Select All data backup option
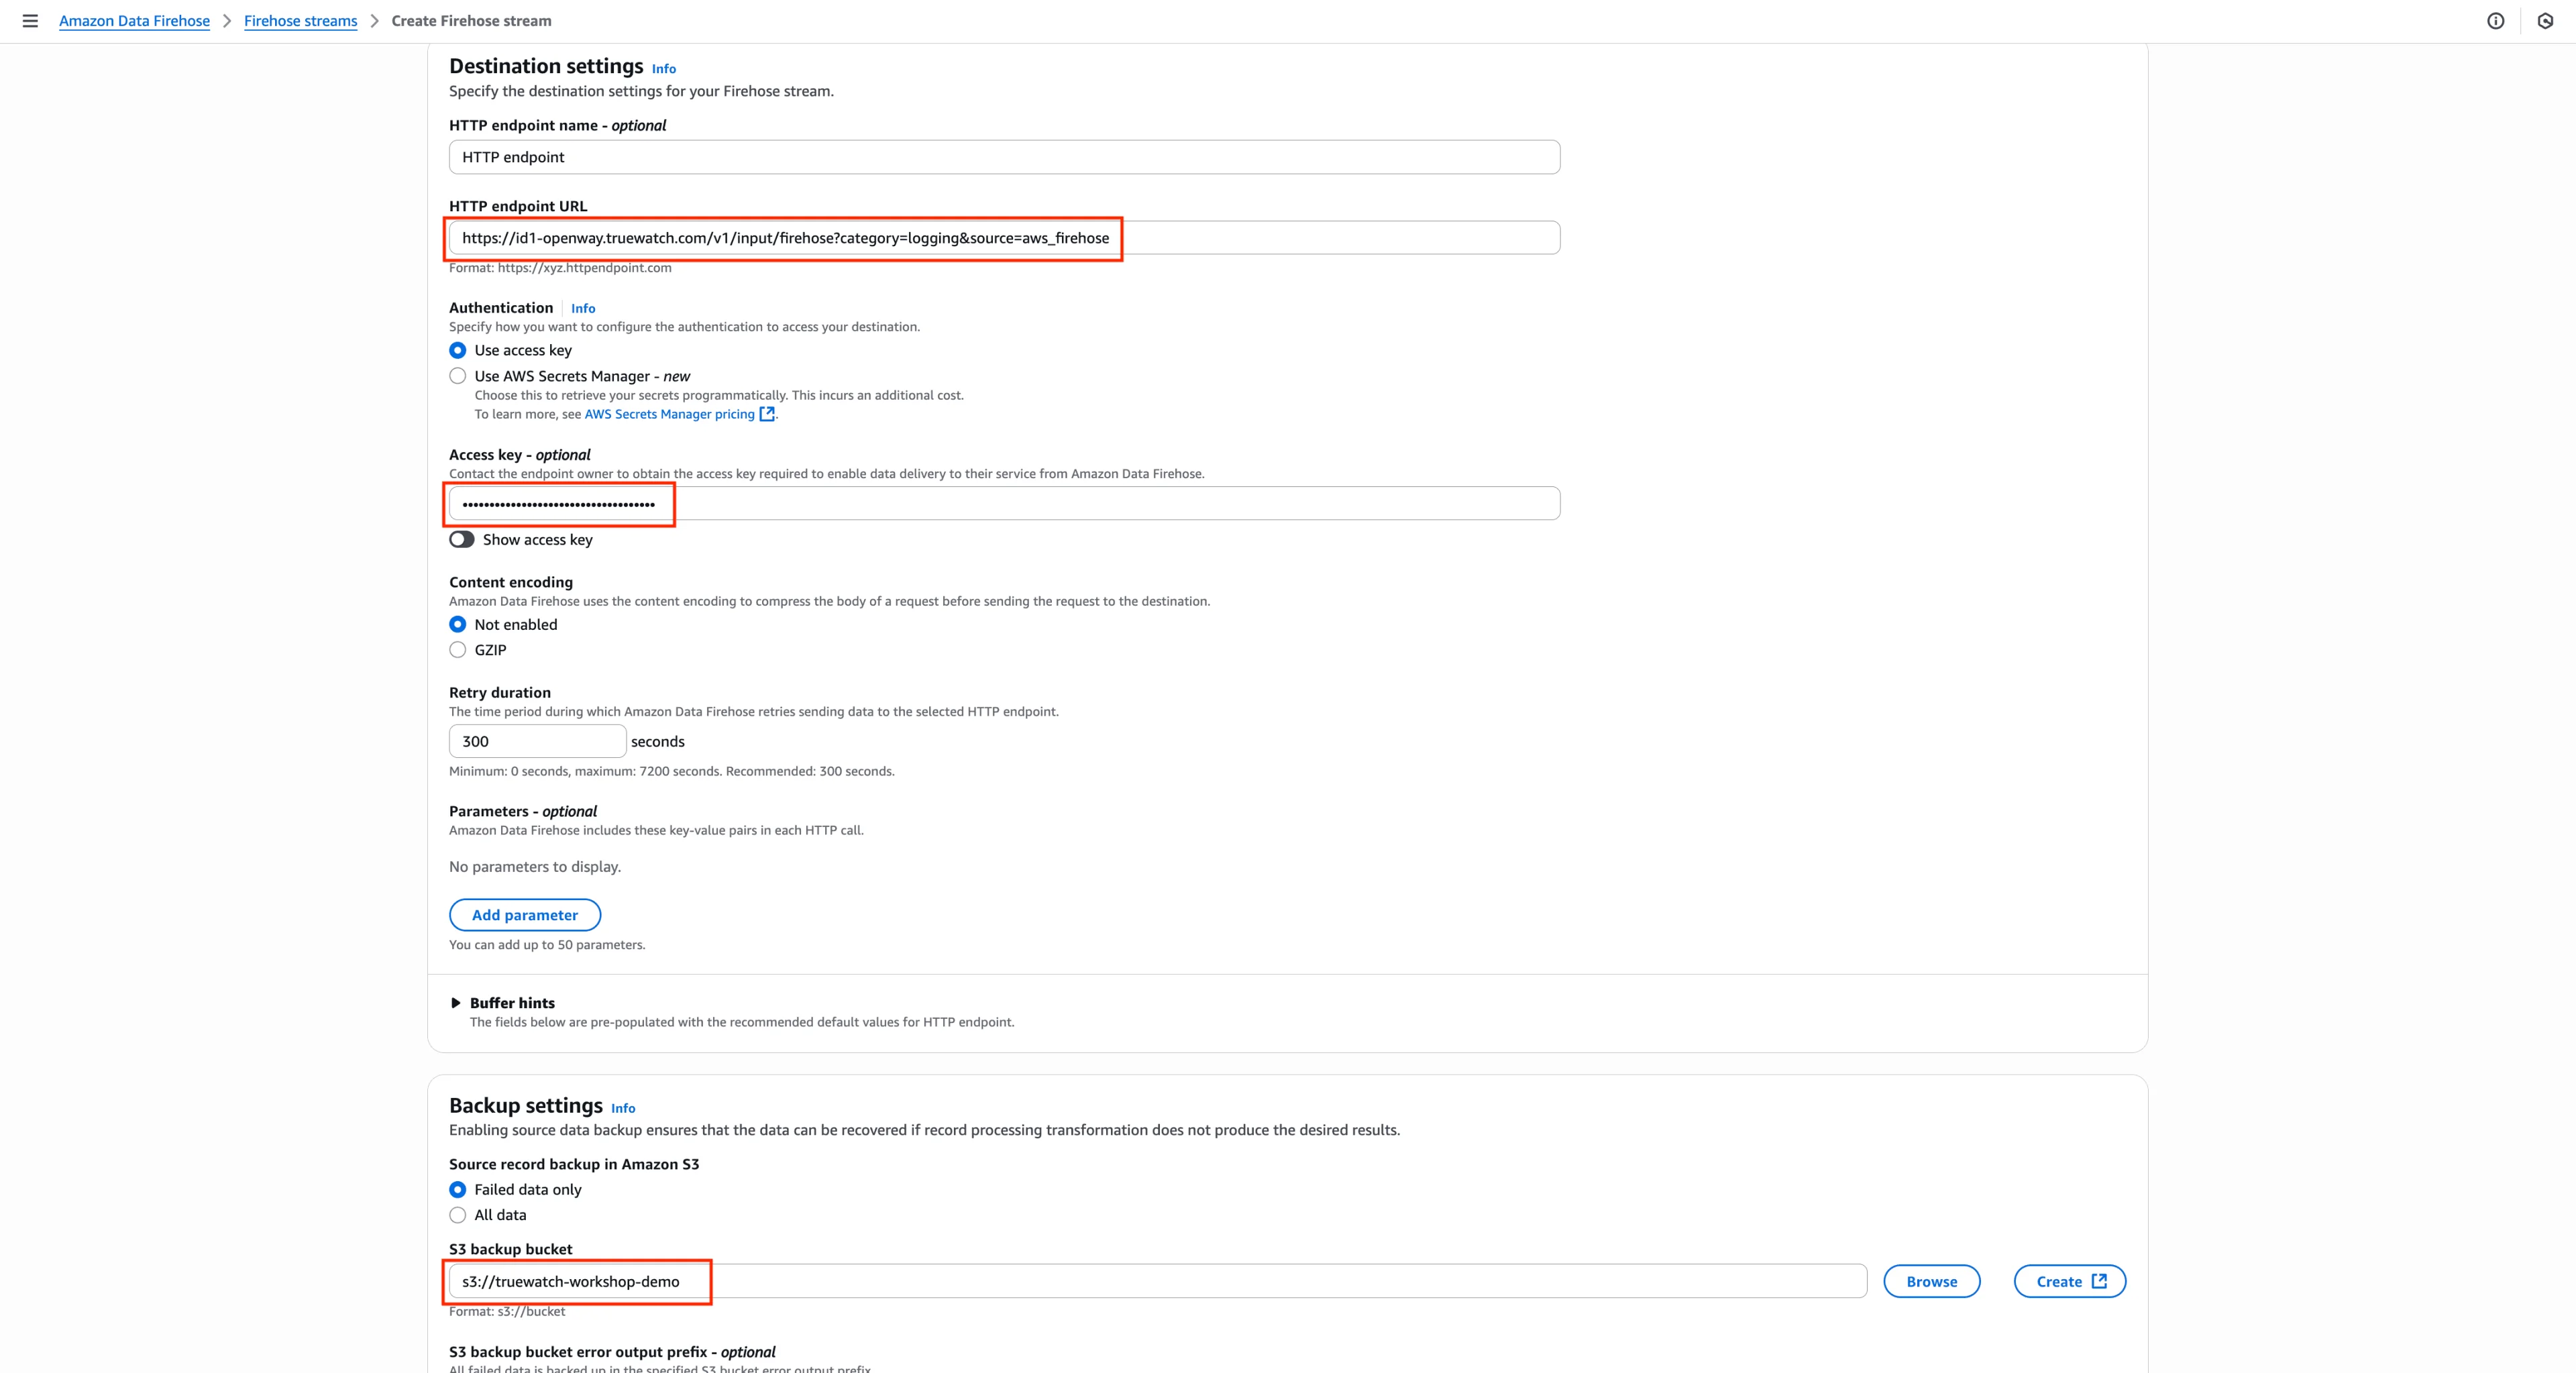Viewport: 2576px width, 1373px height. click(x=458, y=1215)
